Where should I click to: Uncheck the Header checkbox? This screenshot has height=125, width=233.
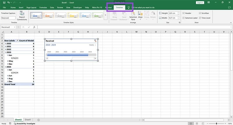pyautogui.click(x=183, y=13)
